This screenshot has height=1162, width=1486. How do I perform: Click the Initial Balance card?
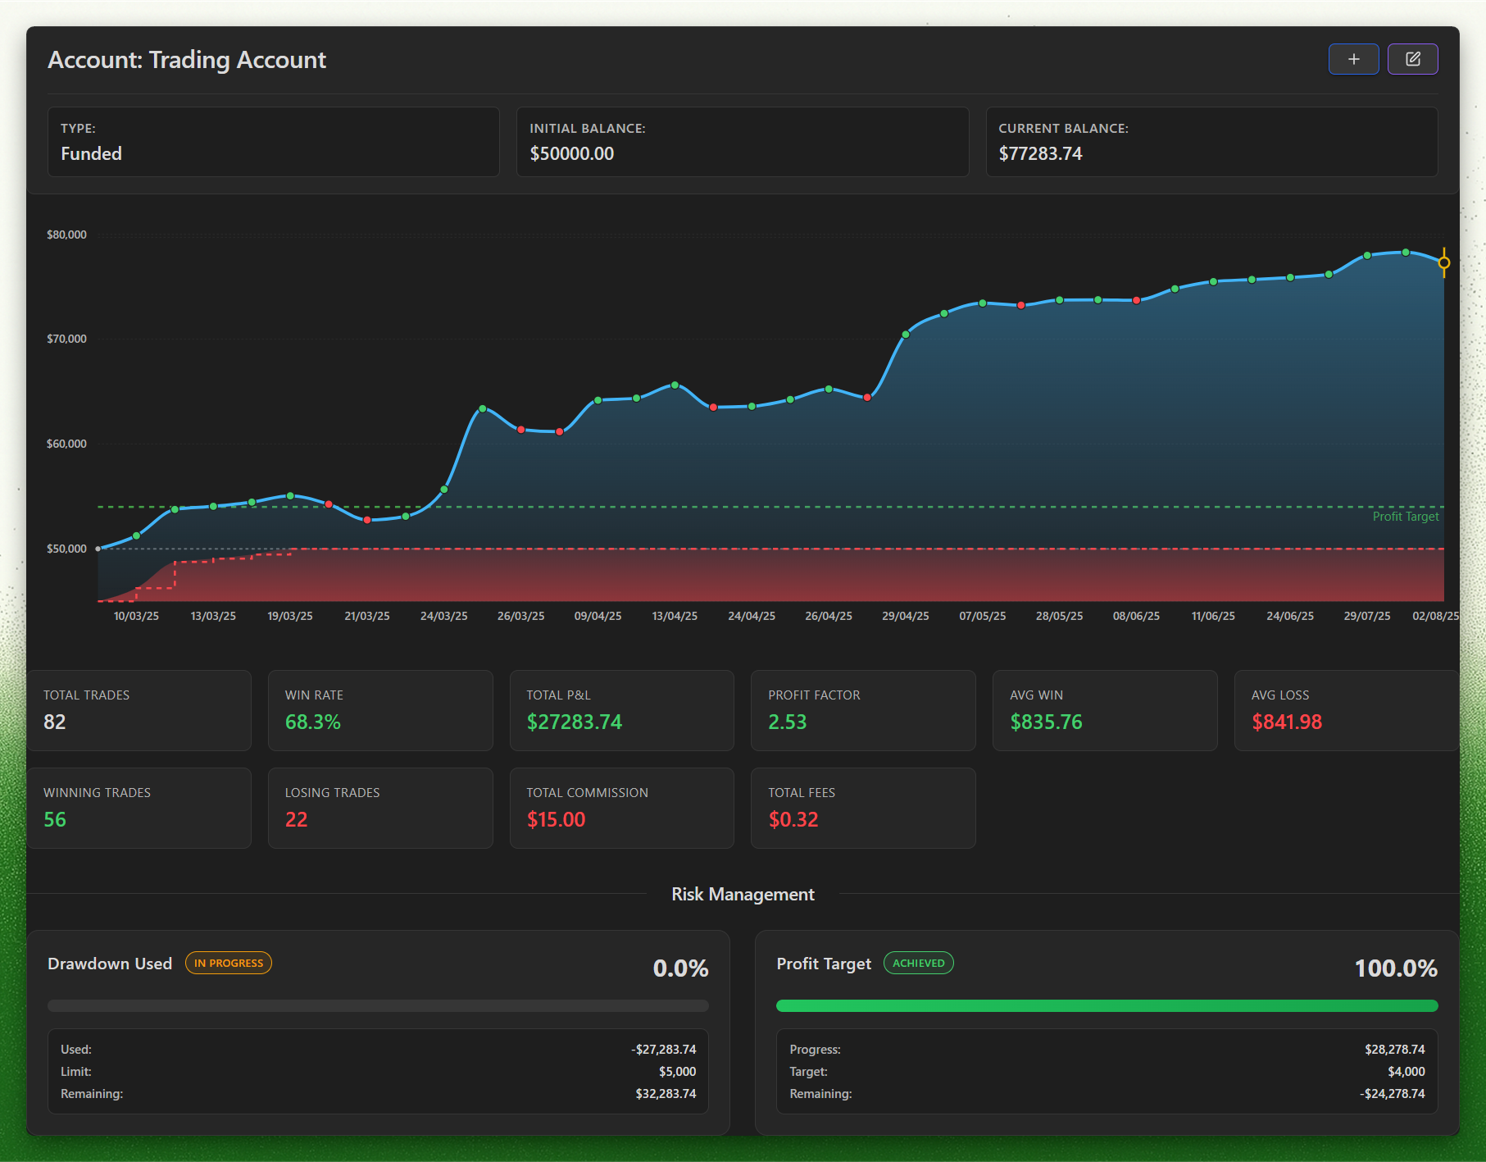[x=743, y=142]
